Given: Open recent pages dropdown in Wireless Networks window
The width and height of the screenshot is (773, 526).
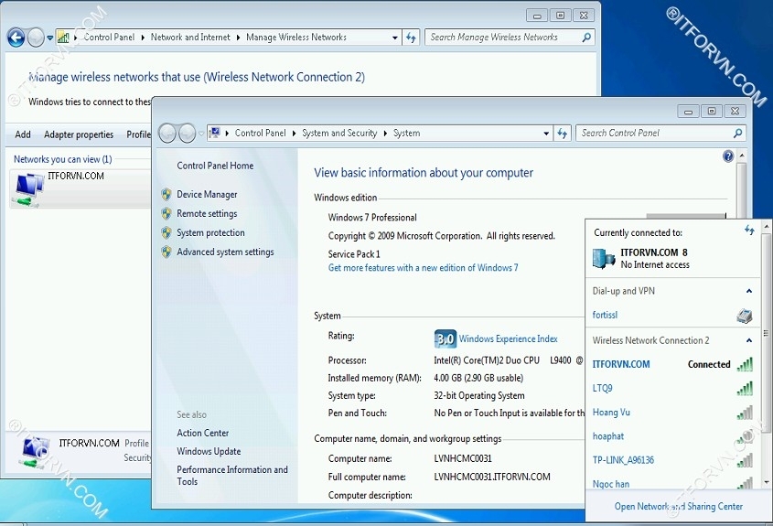Looking at the screenshot, I should pos(49,38).
